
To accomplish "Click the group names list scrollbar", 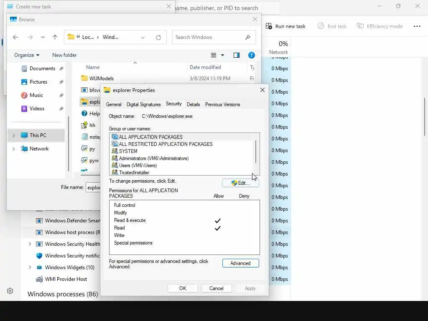I will point(256,152).
